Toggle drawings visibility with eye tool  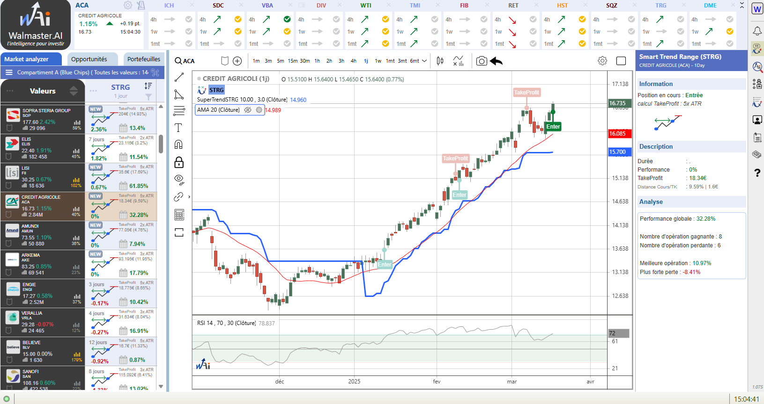click(x=179, y=180)
